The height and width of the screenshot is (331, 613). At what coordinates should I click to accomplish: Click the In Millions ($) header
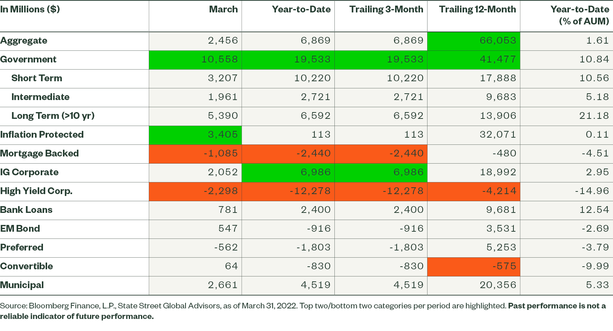coord(30,9)
